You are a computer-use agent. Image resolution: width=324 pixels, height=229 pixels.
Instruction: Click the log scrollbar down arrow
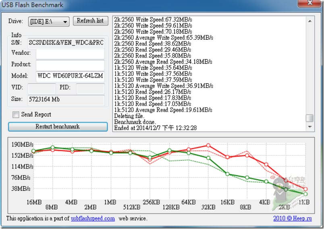[309, 127]
